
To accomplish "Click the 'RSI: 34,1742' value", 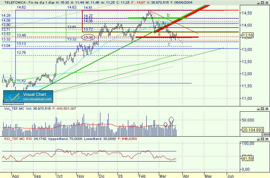I will [x=36, y=139].
